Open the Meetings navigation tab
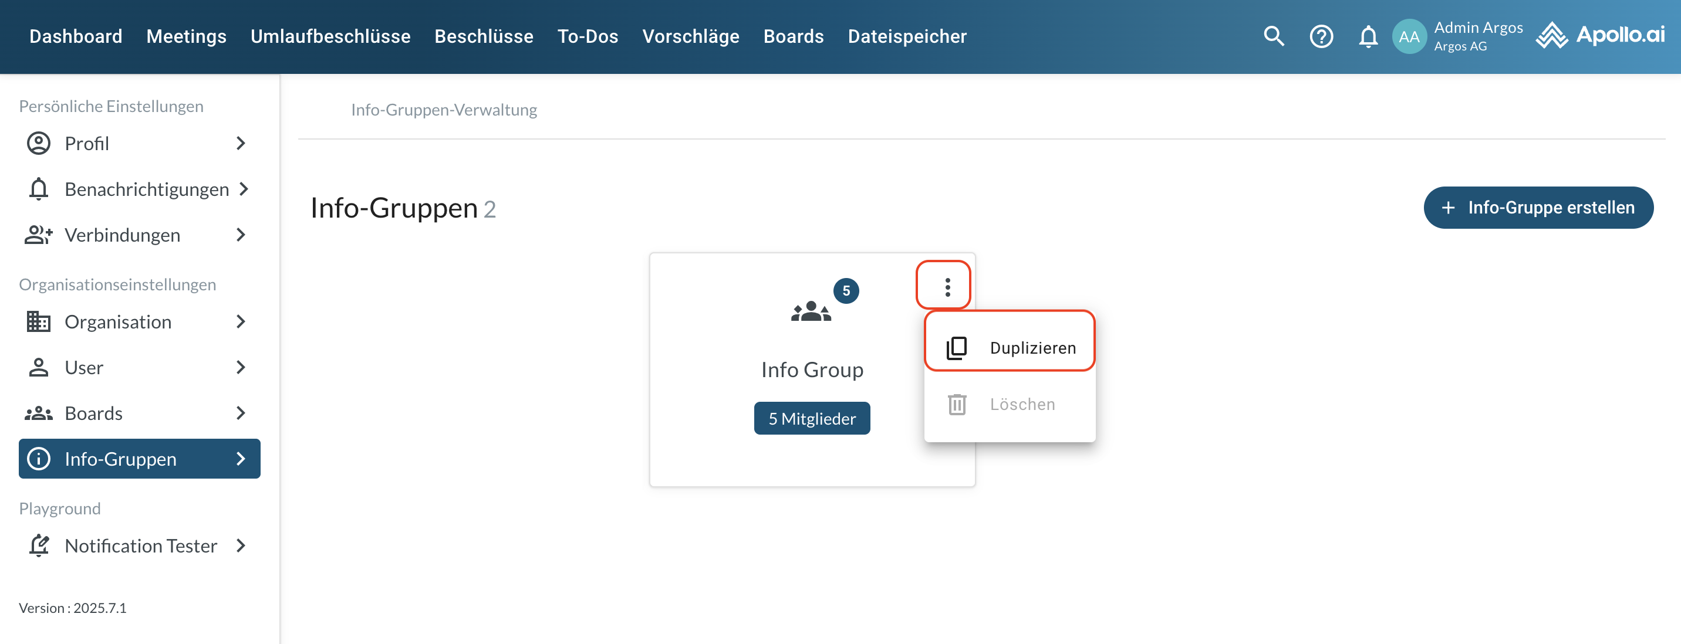This screenshot has width=1681, height=644. pos(186,36)
